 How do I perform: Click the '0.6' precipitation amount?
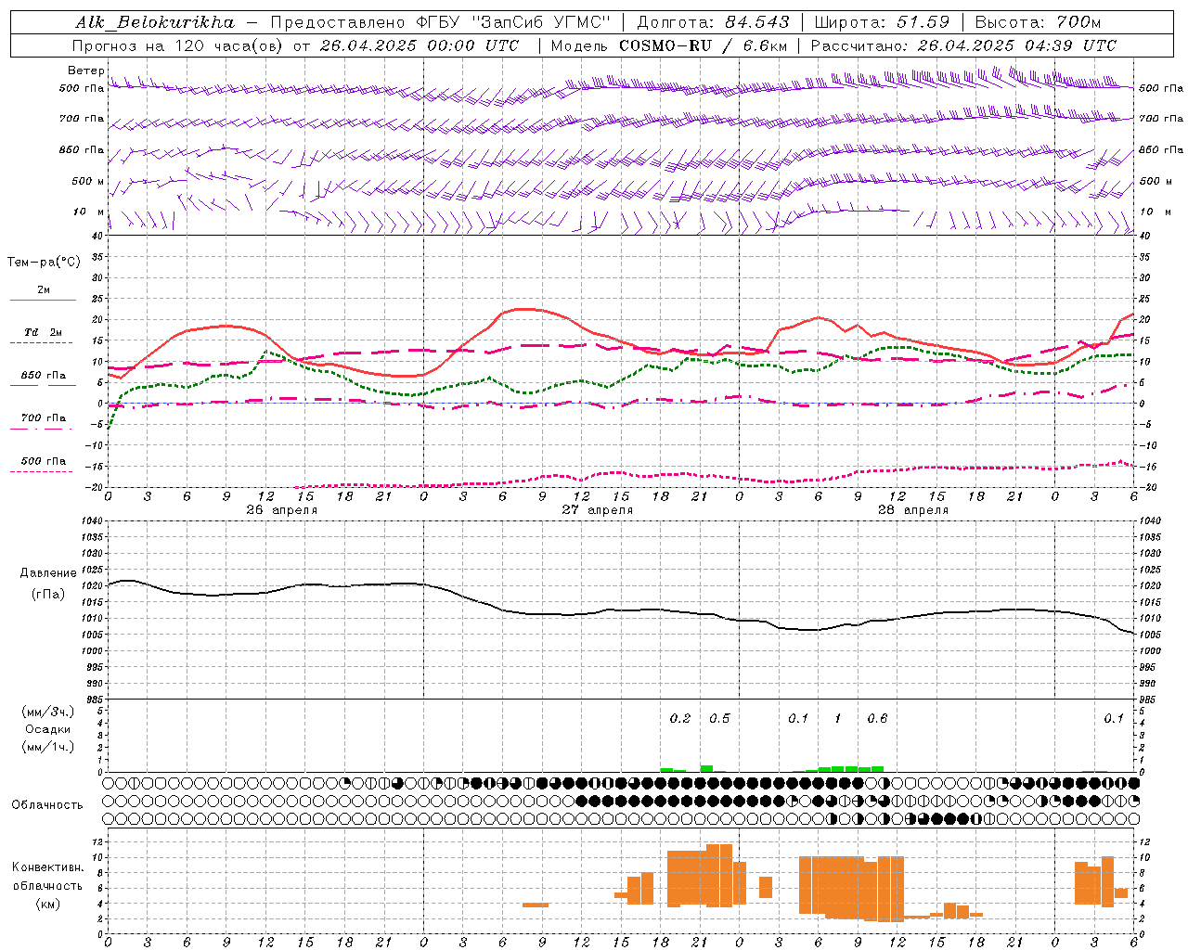click(x=877, y=718)
